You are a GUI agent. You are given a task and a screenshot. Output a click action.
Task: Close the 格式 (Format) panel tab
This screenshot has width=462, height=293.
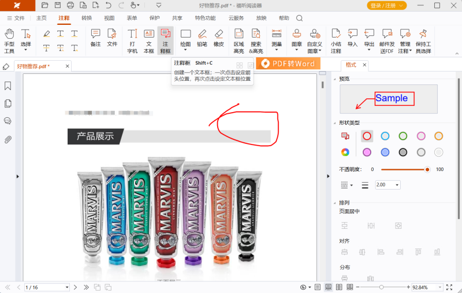pos(364,65)
